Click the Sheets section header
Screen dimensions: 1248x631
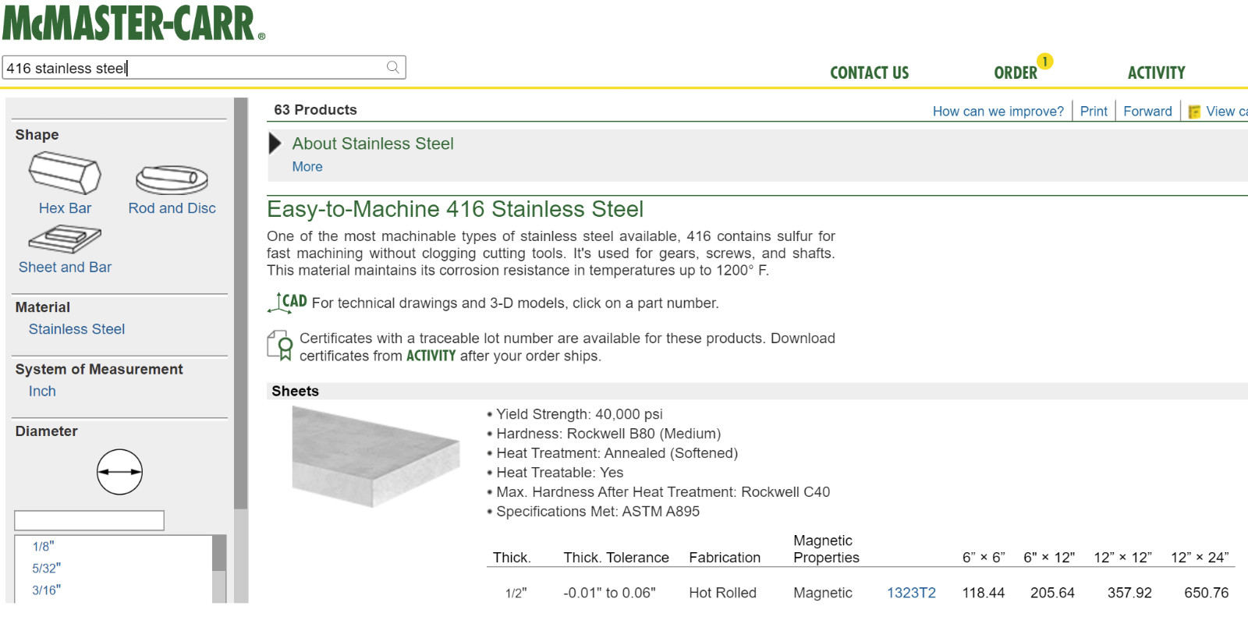pos(295,392)
